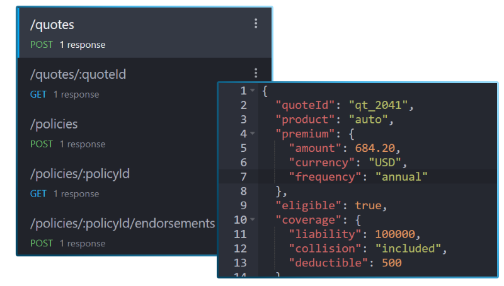Click the 100000 liability value

(395, 234)
